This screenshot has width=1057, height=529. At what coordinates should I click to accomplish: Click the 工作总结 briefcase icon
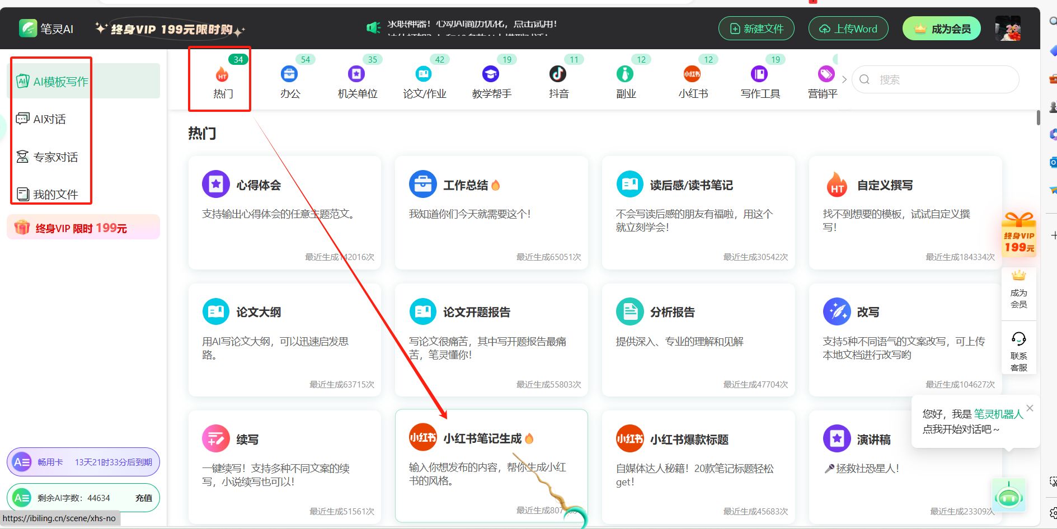tap(423, 184)
